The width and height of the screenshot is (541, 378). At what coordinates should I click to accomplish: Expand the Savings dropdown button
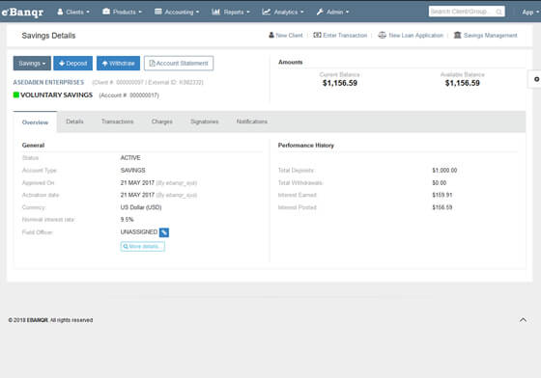pyautogui.click(x=32, y=64)
